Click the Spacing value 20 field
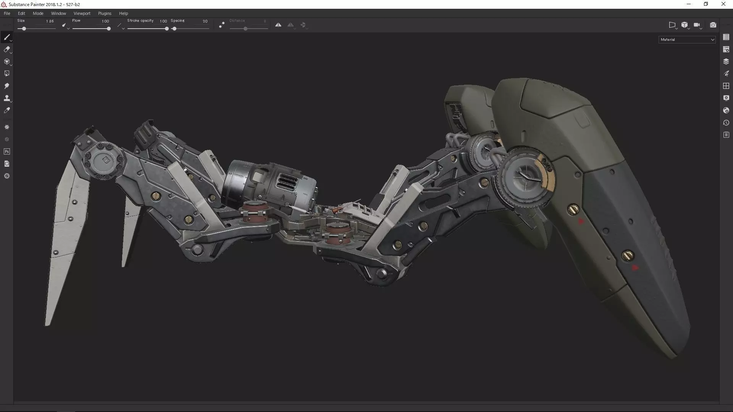Image resolution: width=733 pixels, height=412 pixels. click(205, 21)
